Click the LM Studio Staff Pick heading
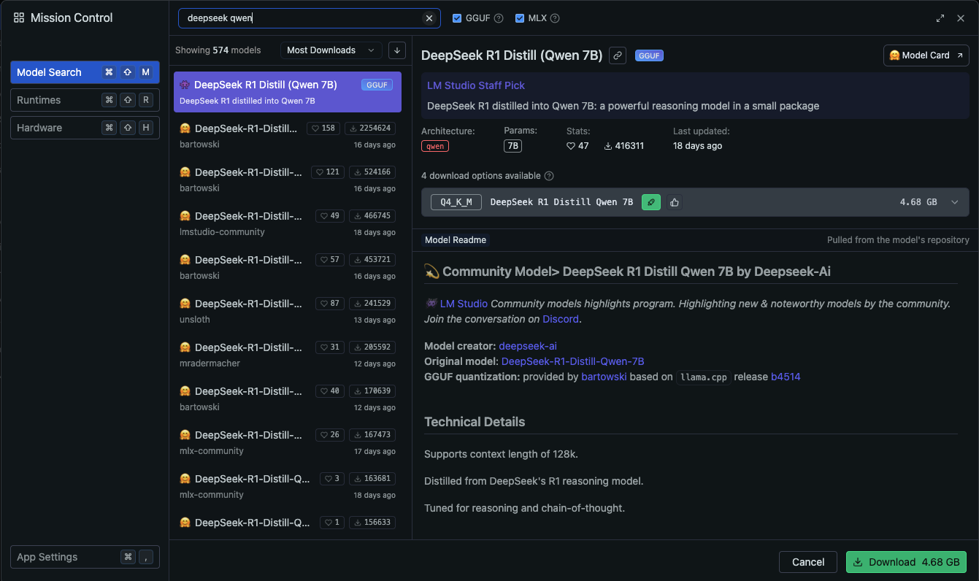Image resolution: width=979 pixels, height=581 pixels. (476, 85)
